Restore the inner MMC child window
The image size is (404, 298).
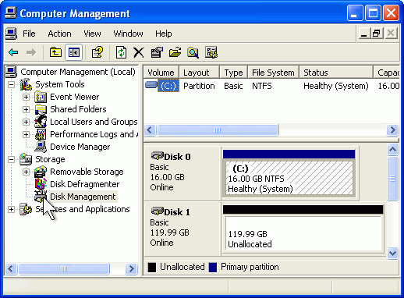coord(376,34)
